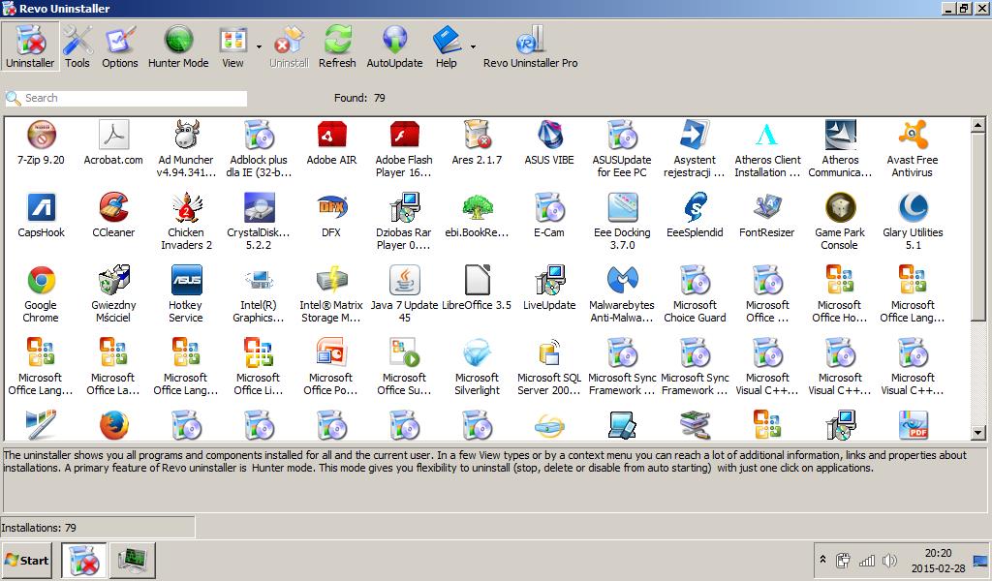Viewport: 992px width, 581px height.
Task: Select Malwarebytes Anti-Malware
Action: click(622, 295)
